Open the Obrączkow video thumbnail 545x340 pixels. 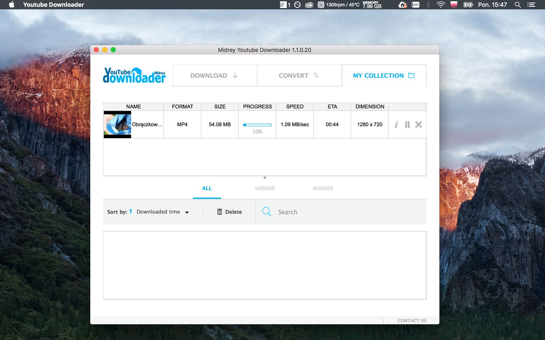pos(117,125)
